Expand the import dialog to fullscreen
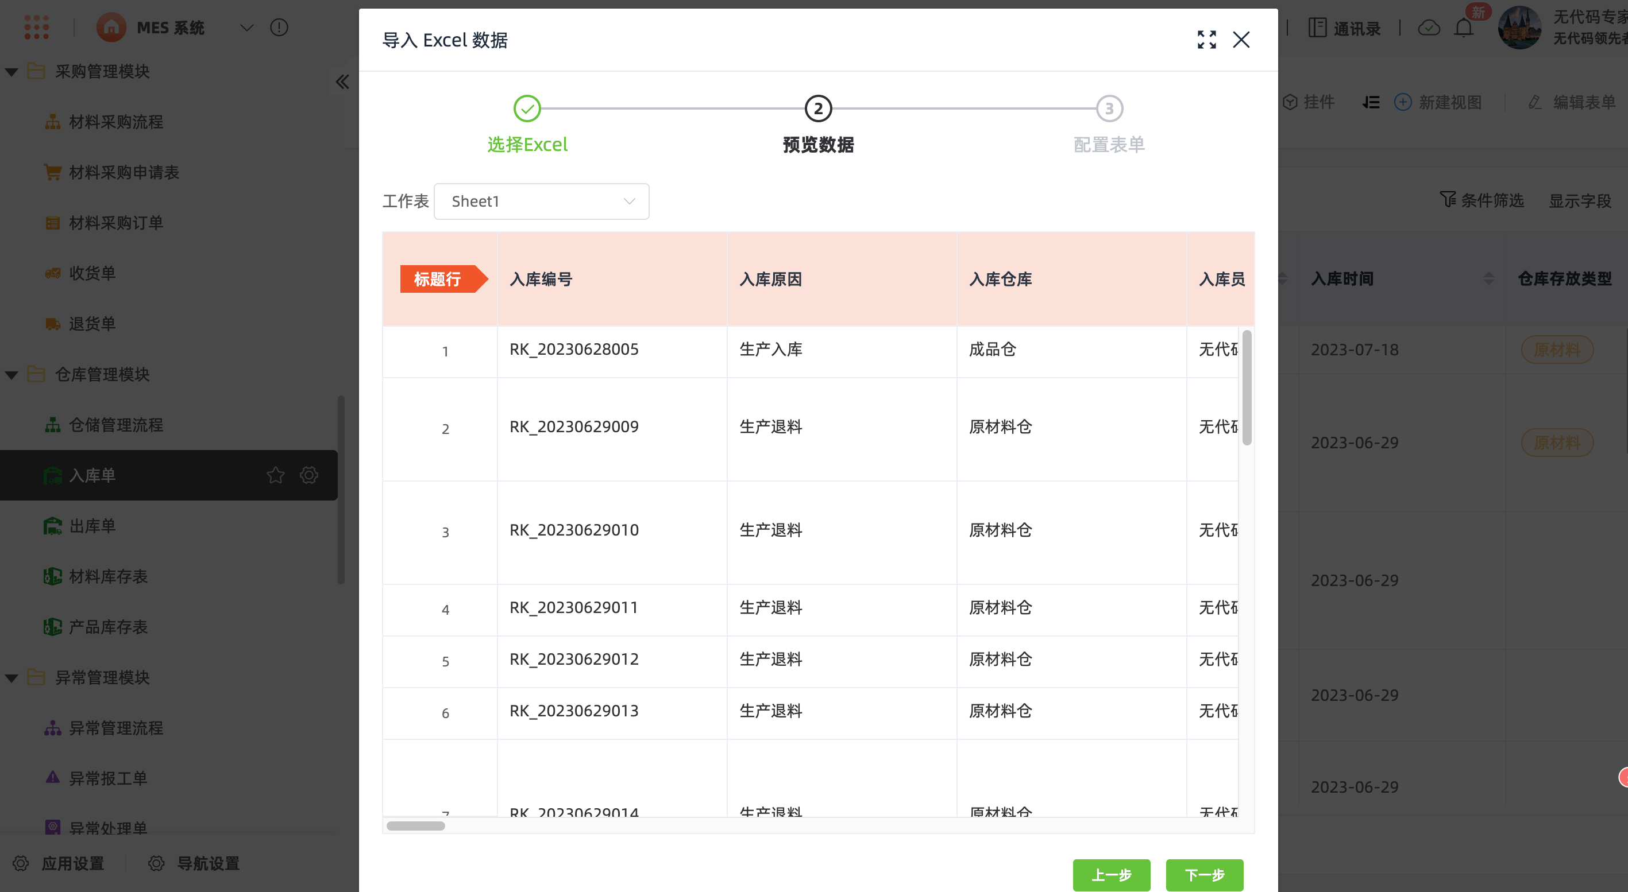1628x892 pixels. 1206,40
